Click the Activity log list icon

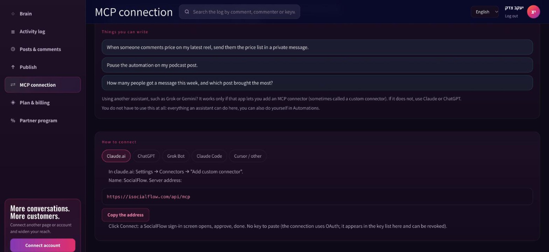tap(13, 32)
